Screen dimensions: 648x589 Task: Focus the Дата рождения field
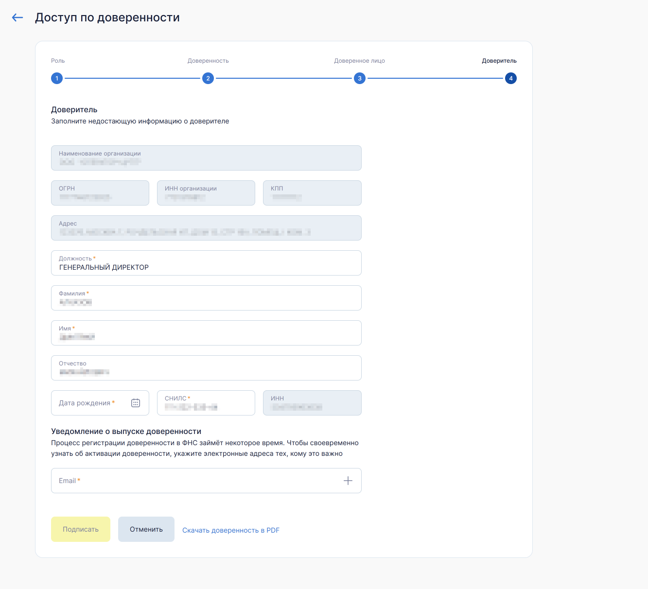pyautogui.click(x=100, y=403)
